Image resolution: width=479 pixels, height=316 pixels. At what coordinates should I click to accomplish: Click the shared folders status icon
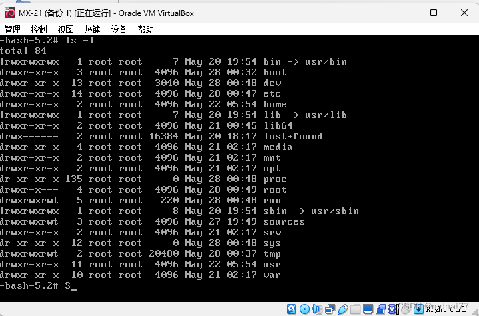356,309
